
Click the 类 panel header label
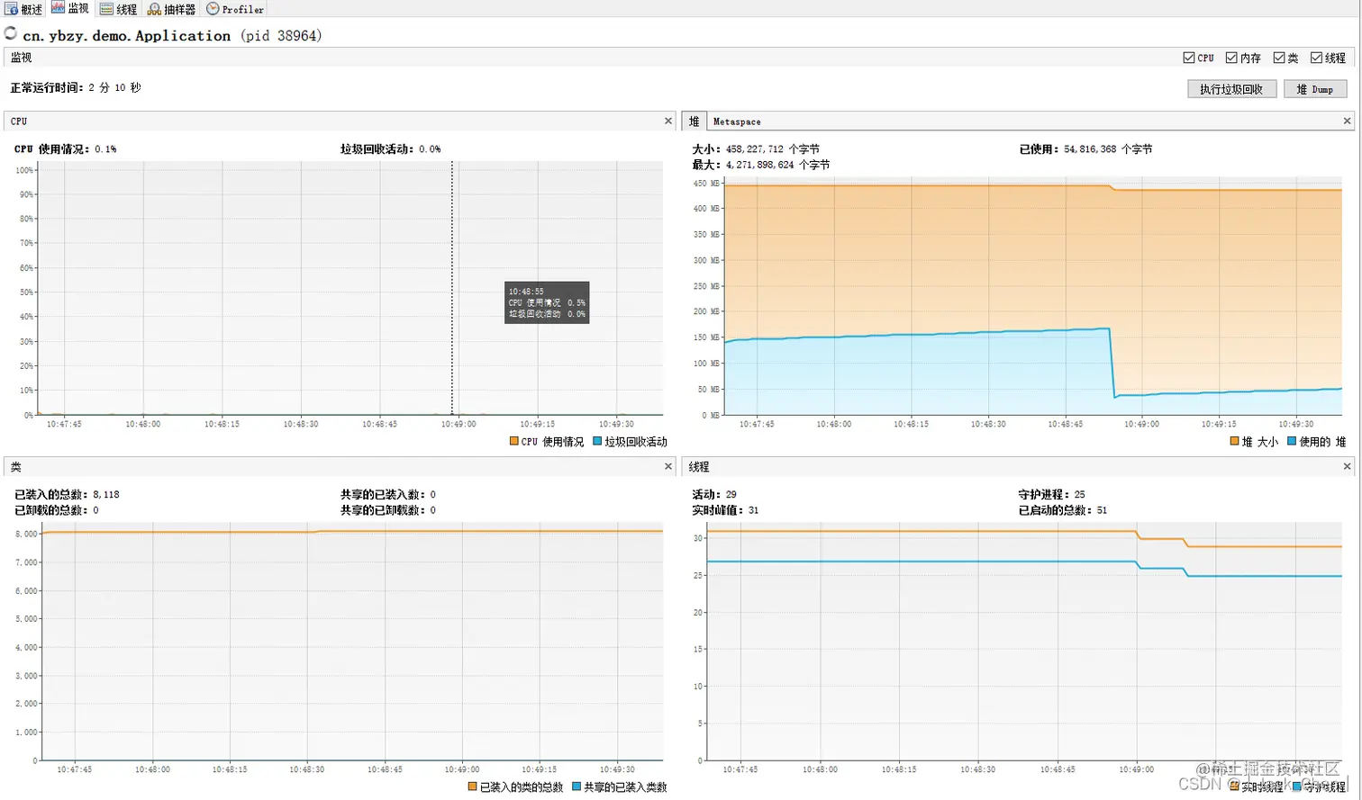tap(16, 467)
